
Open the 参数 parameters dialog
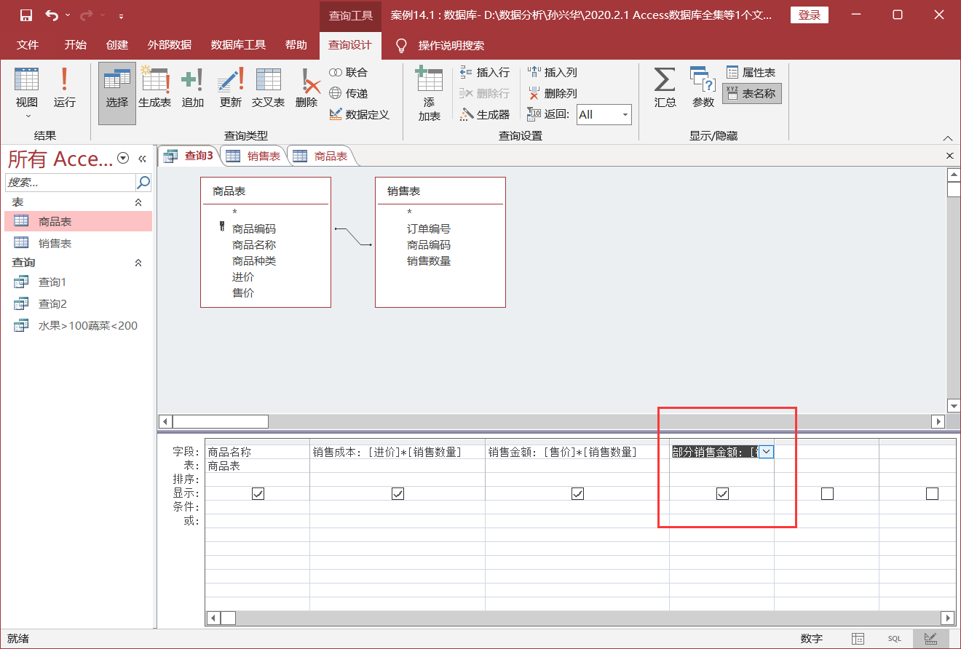pos(703,89)
